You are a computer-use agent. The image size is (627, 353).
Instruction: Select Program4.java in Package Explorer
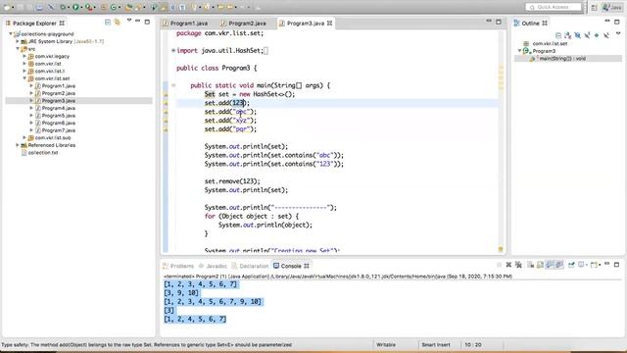point(59,108)
